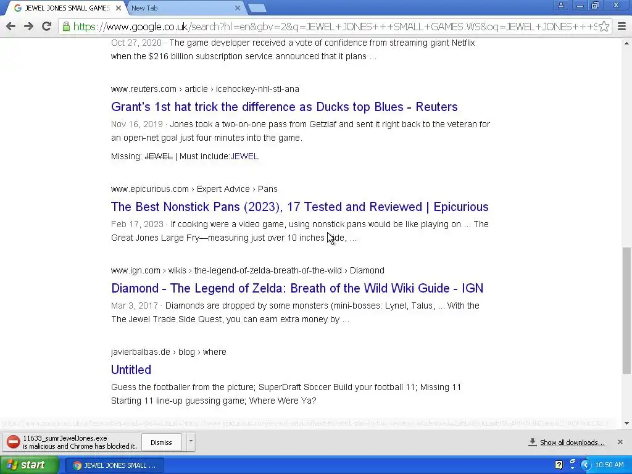Open the Chrome user profile button
Viewport: 632px width, 474px height.
click(x=560, y=5)
